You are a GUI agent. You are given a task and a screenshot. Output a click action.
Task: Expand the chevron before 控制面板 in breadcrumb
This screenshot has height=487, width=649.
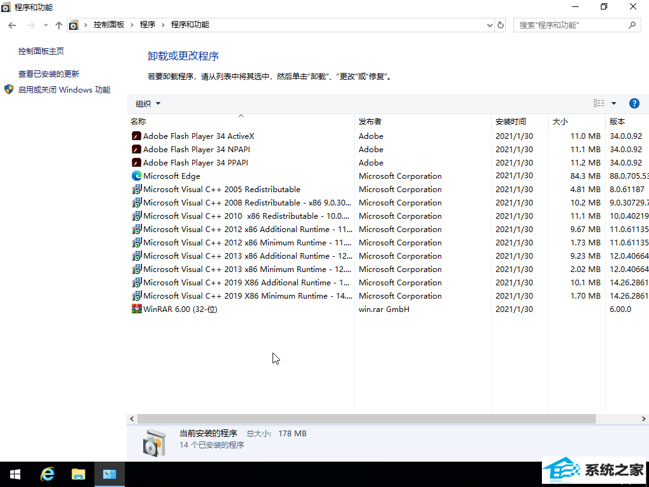pyautogui.click(x=86, y=25)
